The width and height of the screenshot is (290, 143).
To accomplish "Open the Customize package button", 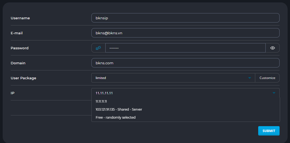I will [267, 78].
